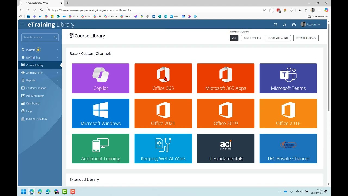Click the Read aloud icon in address bar
The width and height of the screenshot is (348, 196).
[x=264, y=10]
